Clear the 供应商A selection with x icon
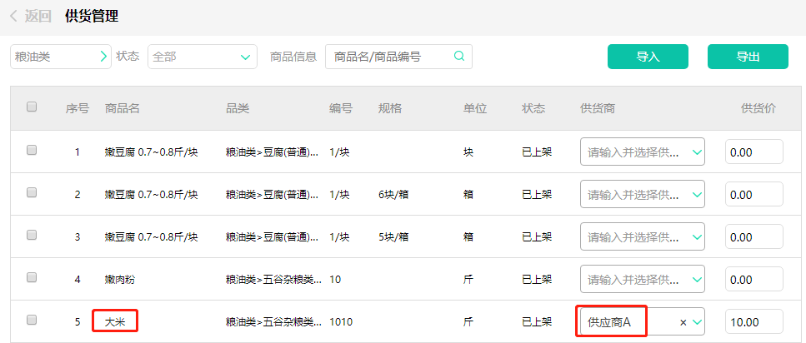806x343 pixels. point(683,322)
